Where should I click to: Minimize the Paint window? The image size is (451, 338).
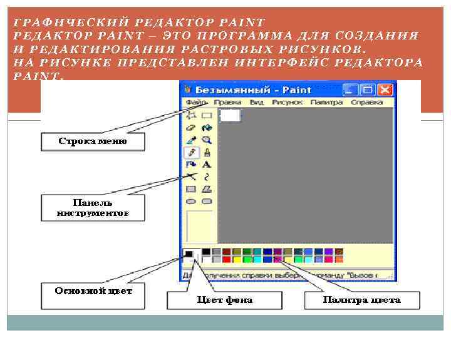[350, 90]
